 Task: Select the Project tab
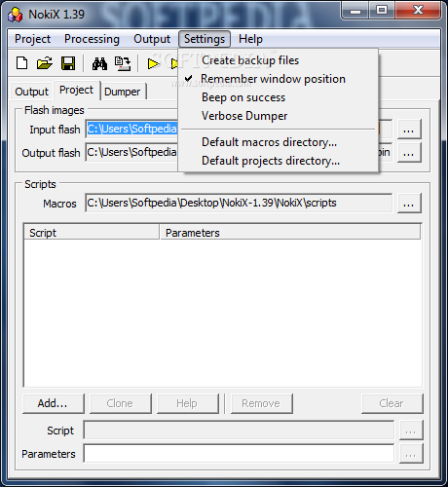[77, 90]
